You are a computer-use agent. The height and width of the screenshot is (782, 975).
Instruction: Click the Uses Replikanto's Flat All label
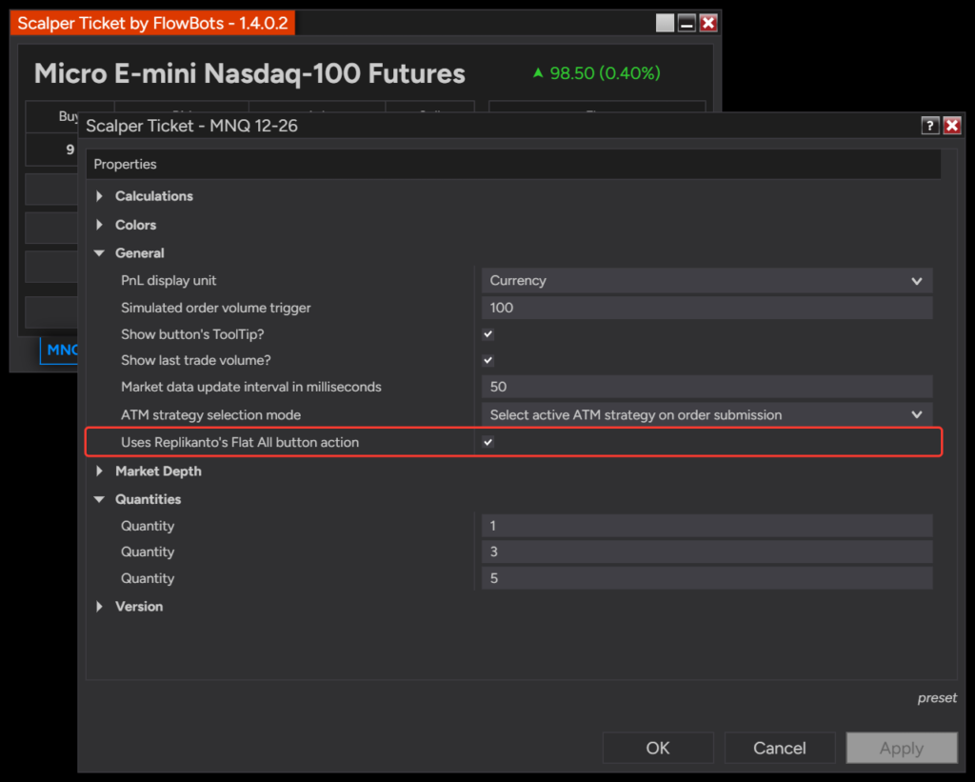tap(240, 442)
